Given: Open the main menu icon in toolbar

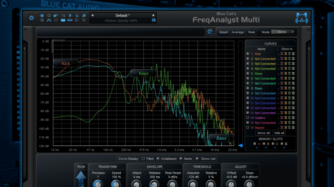Looking at the screenshot, I should [x=42, y=15].
